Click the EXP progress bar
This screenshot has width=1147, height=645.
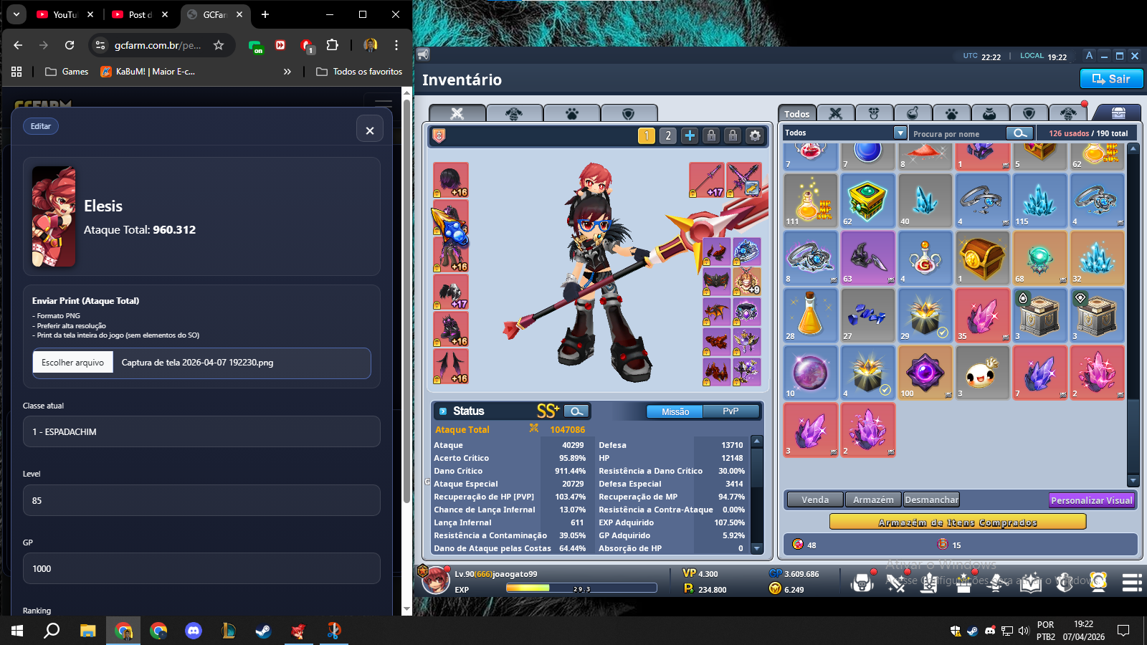581,588
